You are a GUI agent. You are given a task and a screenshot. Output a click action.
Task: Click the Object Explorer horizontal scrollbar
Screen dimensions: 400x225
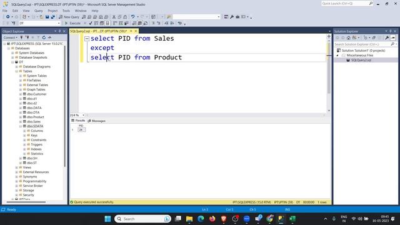click(26, 202)
